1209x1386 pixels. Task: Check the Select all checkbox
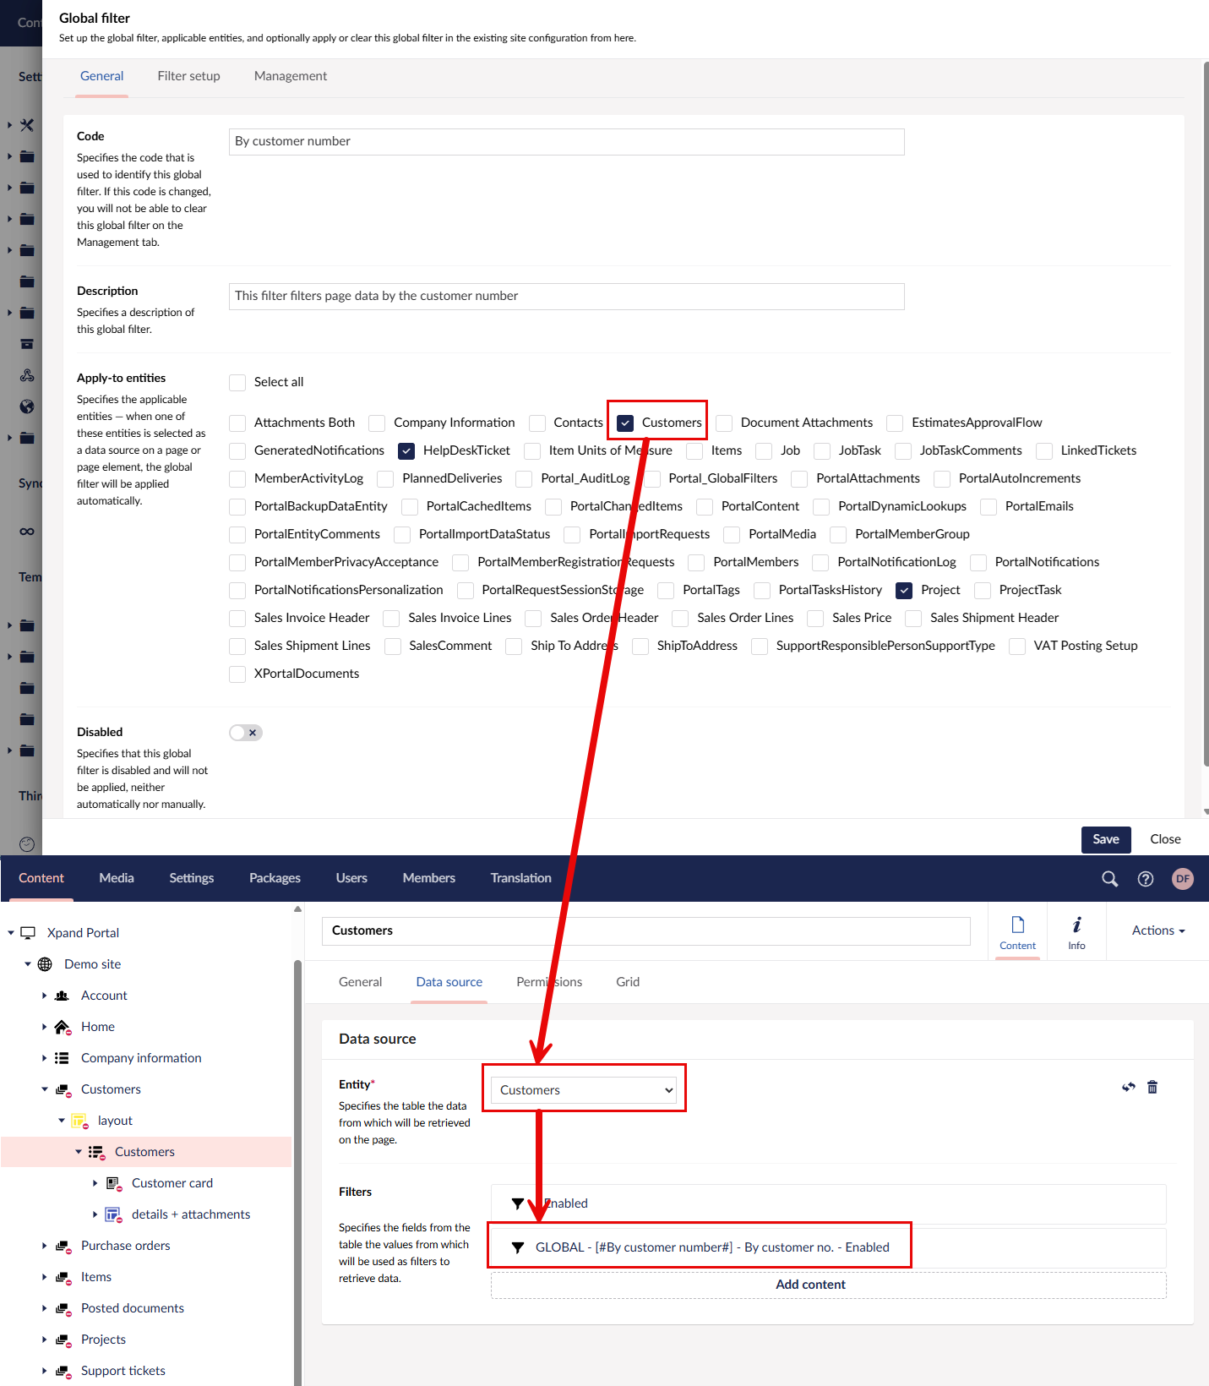(237, 383)
